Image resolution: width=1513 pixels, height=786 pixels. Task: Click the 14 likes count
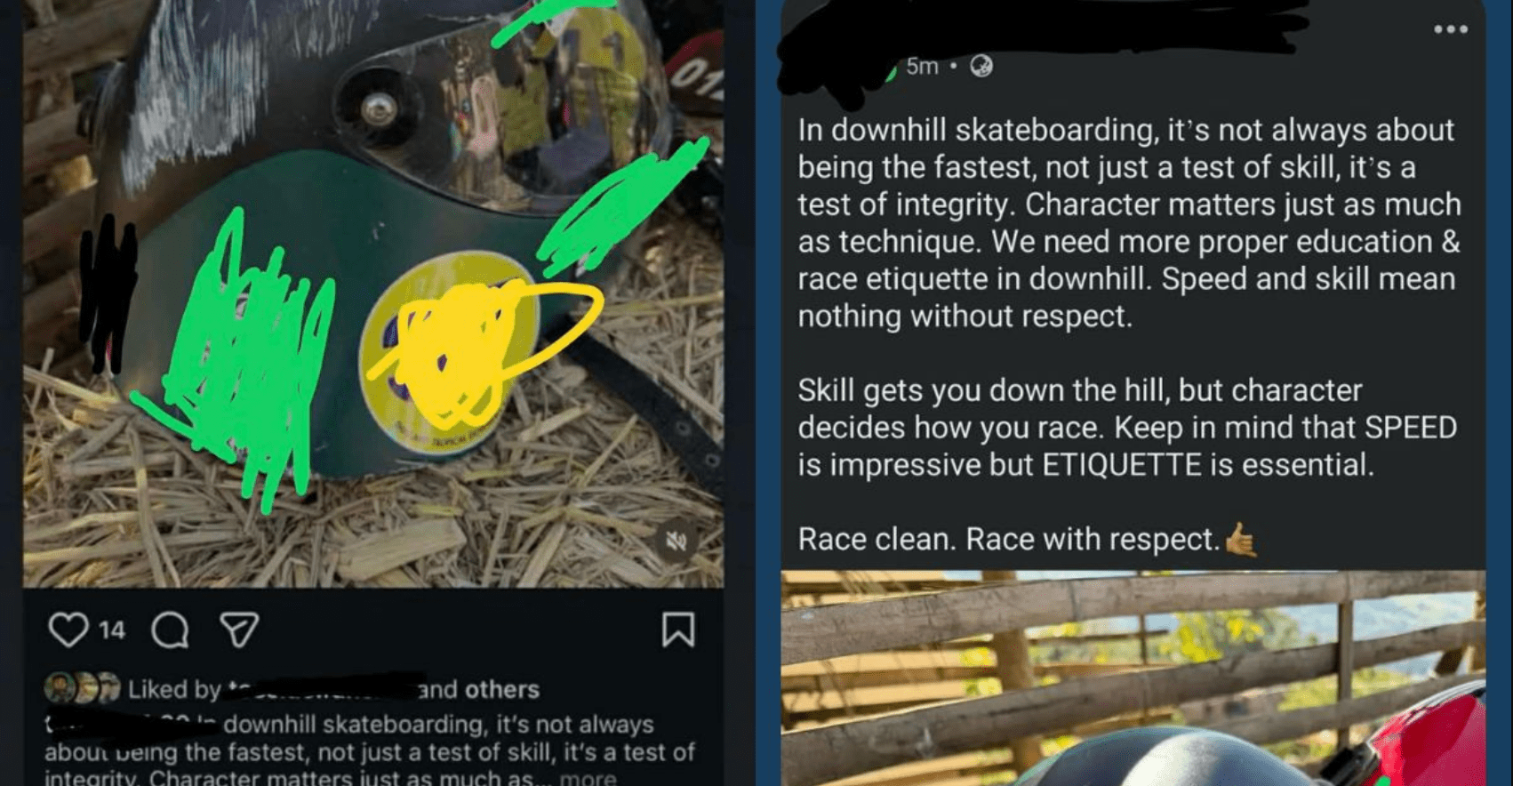(112, 630)
